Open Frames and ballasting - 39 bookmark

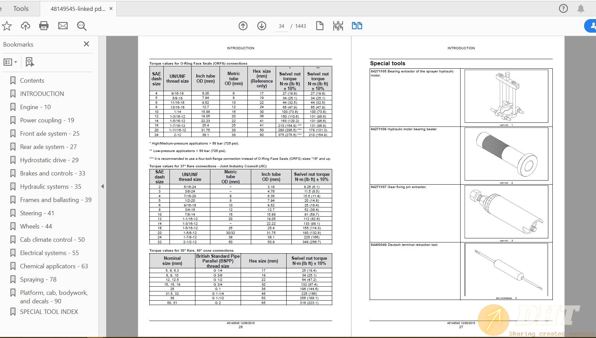[x=56, y=200]
